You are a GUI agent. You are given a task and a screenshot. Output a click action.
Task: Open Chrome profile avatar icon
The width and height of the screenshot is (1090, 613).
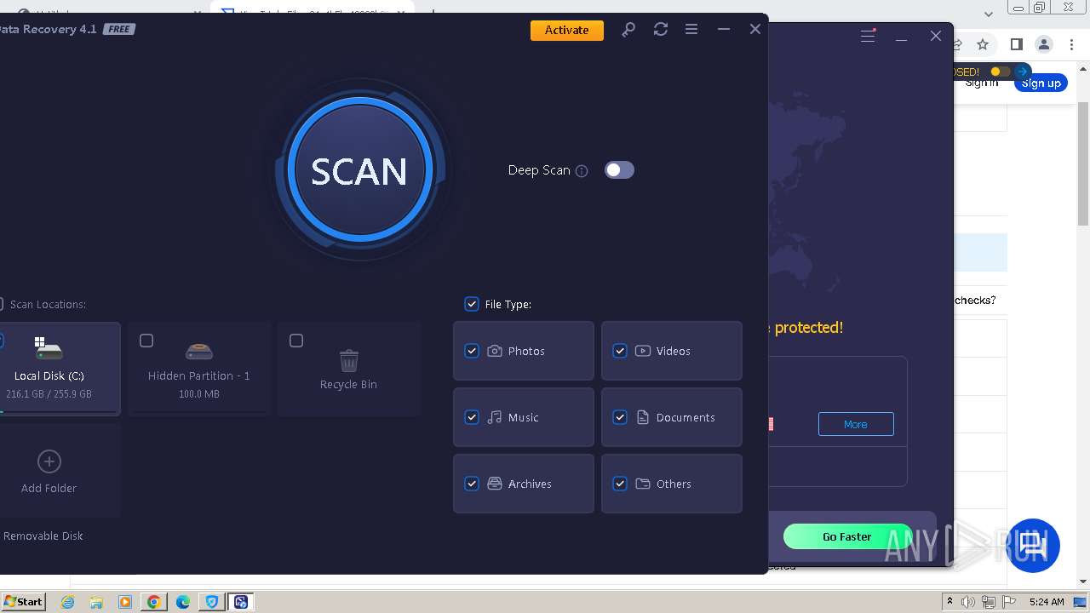point(1044,44)
